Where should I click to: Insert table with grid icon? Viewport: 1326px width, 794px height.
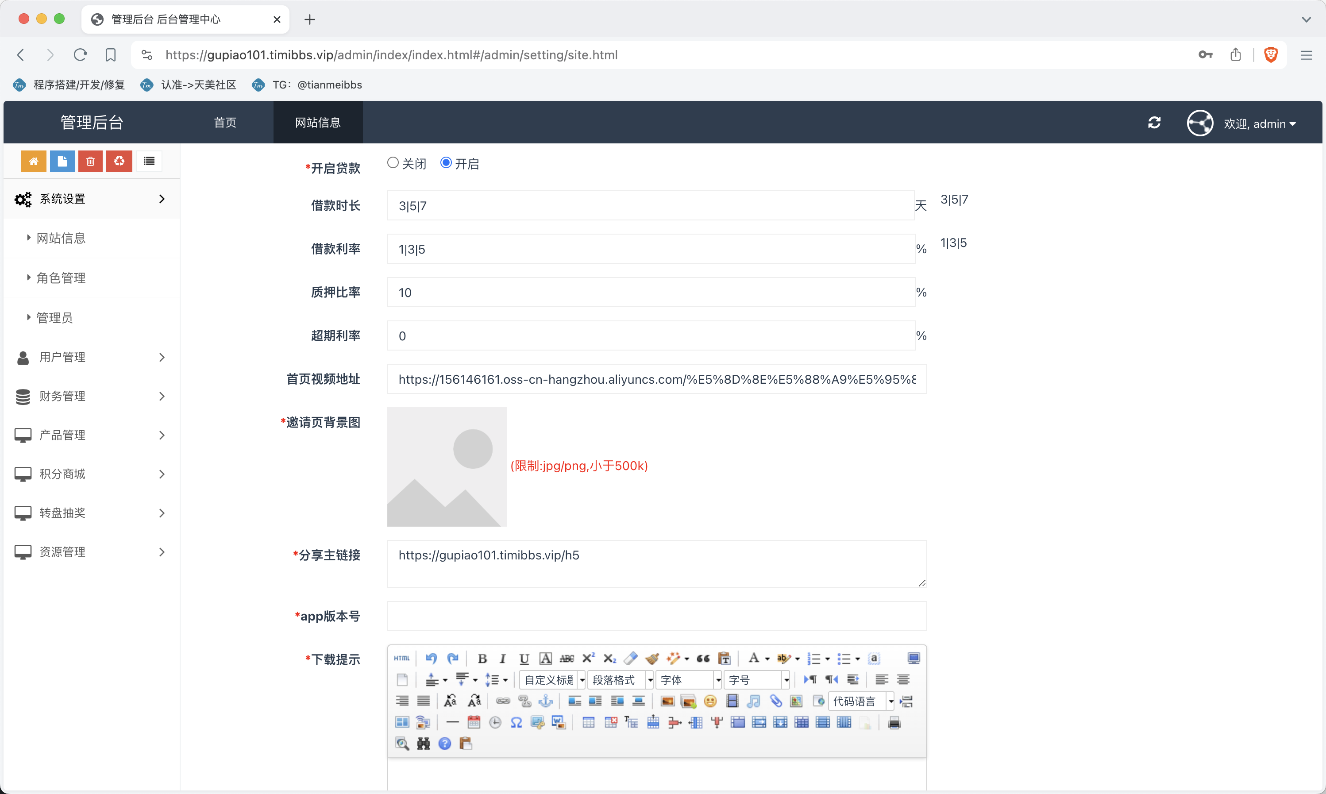pyautogui.click(x=588, y=723)
